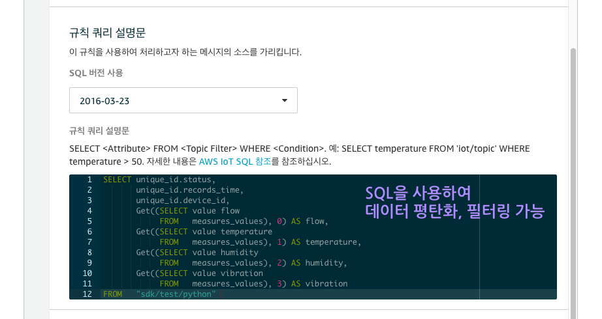Click the SQL 버전 사용 label

click(96, 73)
